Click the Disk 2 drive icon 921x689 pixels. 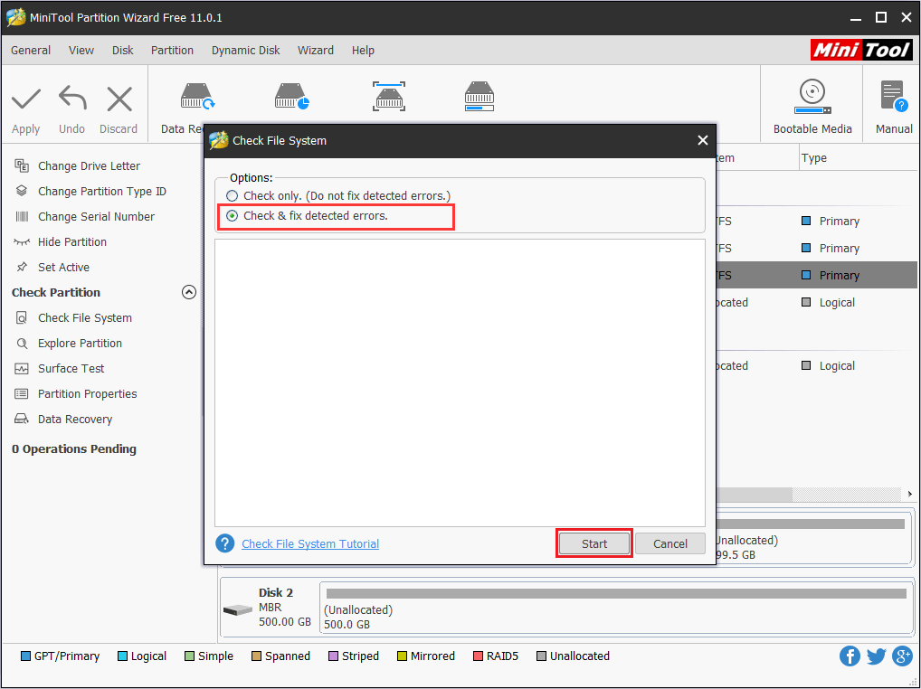point(238,610)
